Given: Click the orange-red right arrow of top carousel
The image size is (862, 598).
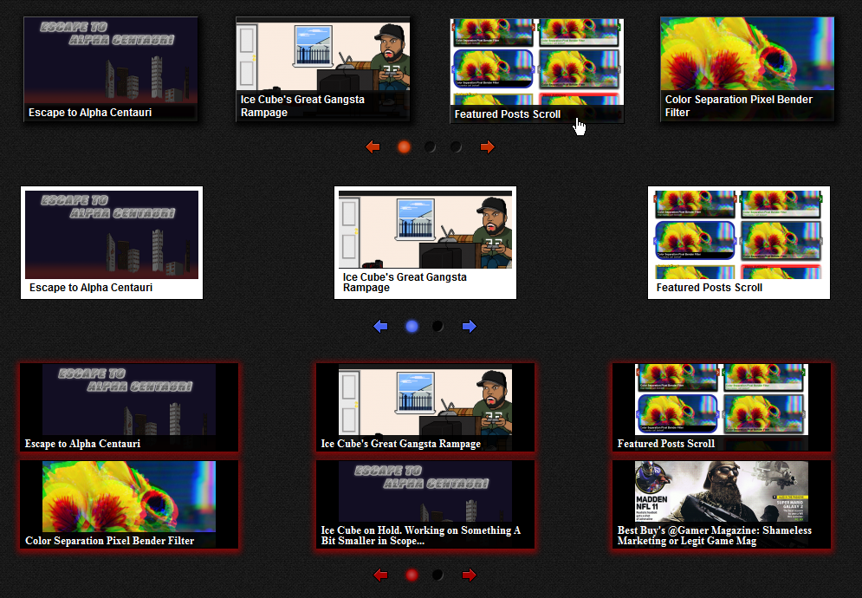Looking at the screenshot, I should [x=487, y=147].
